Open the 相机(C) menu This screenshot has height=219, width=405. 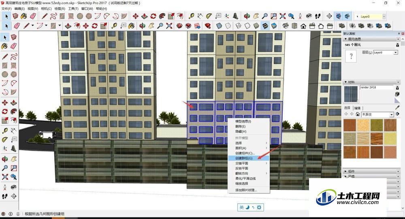tap(46, 9)
